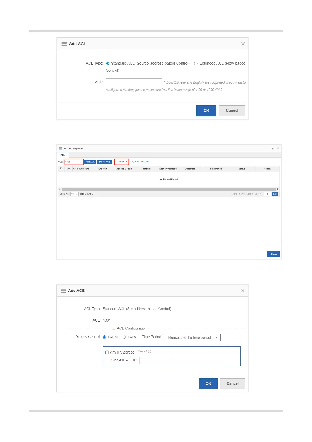Restore the ACL Management window size
Screen dimensions: 312x442
click(273, 149)
